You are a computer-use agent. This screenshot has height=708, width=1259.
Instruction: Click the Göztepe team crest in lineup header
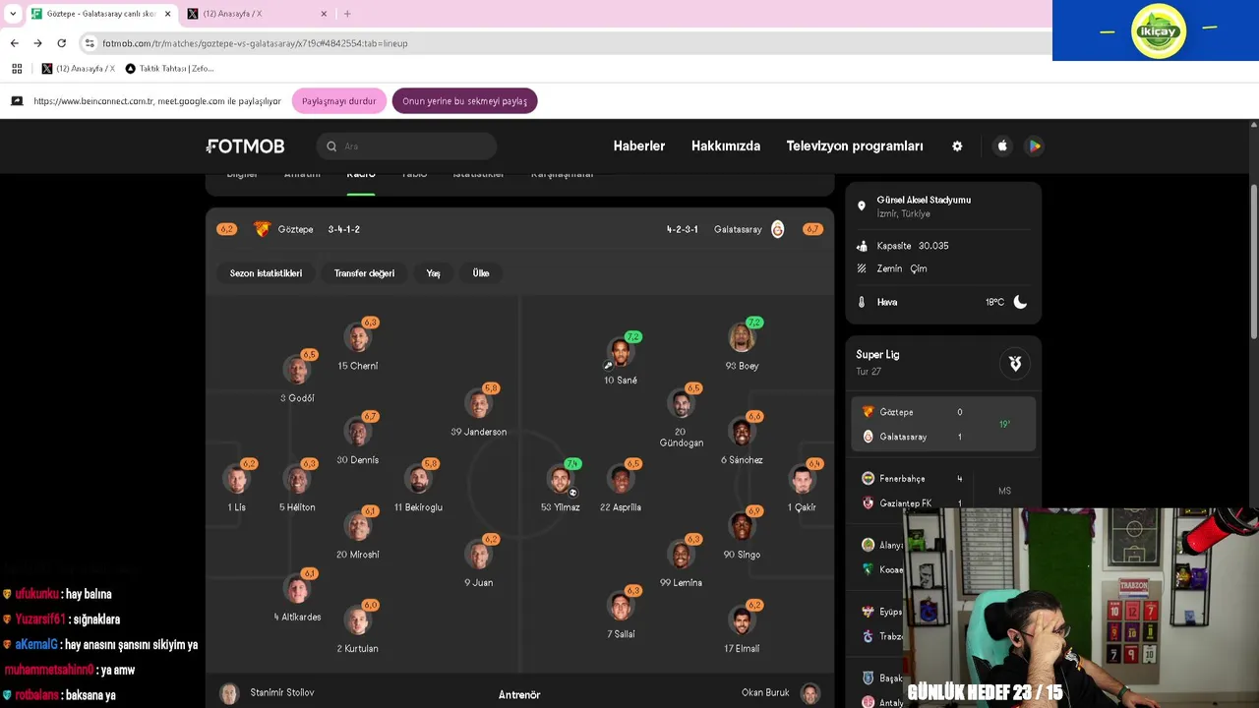click(262, 229)
